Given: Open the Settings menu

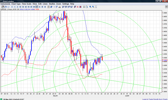Looking at the screenshot, I should coord(66,4).
